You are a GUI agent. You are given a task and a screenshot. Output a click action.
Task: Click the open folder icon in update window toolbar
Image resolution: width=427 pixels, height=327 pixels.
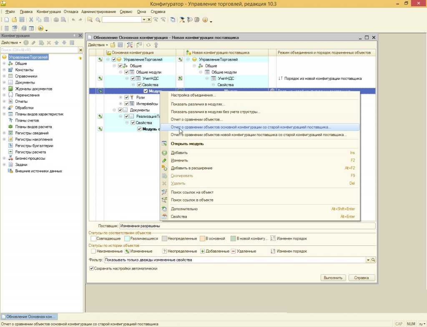coord(113,45)
